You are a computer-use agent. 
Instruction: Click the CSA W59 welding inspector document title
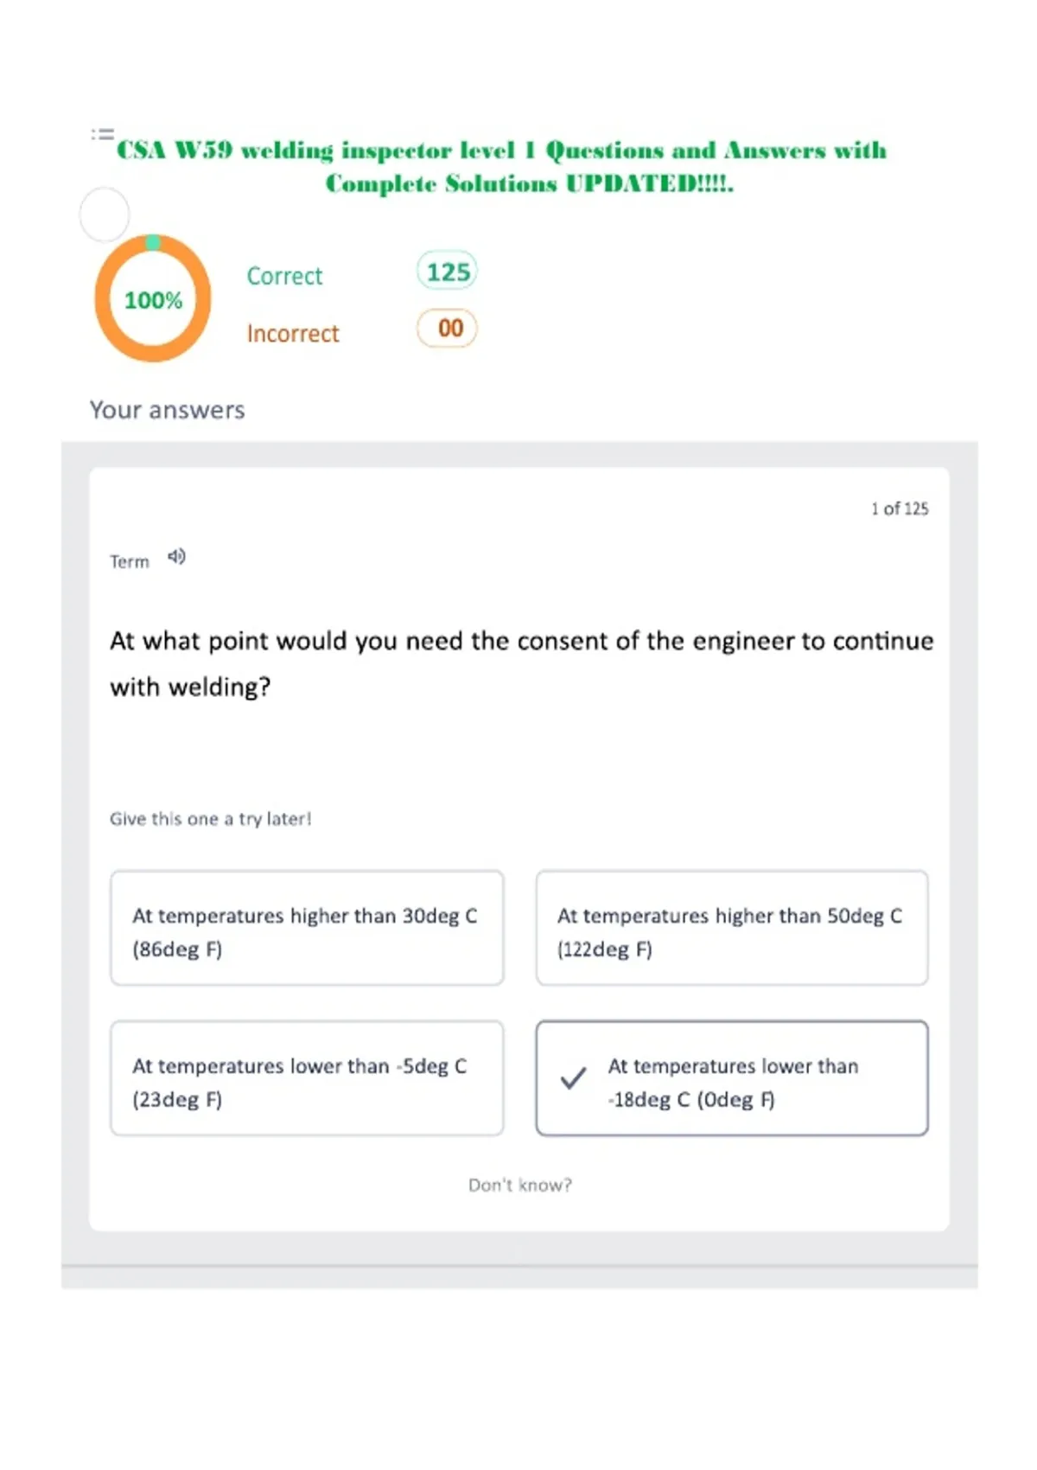coord(502,167)
